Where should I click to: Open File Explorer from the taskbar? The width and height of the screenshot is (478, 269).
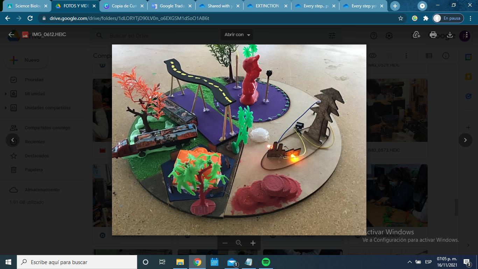point(180,262)
